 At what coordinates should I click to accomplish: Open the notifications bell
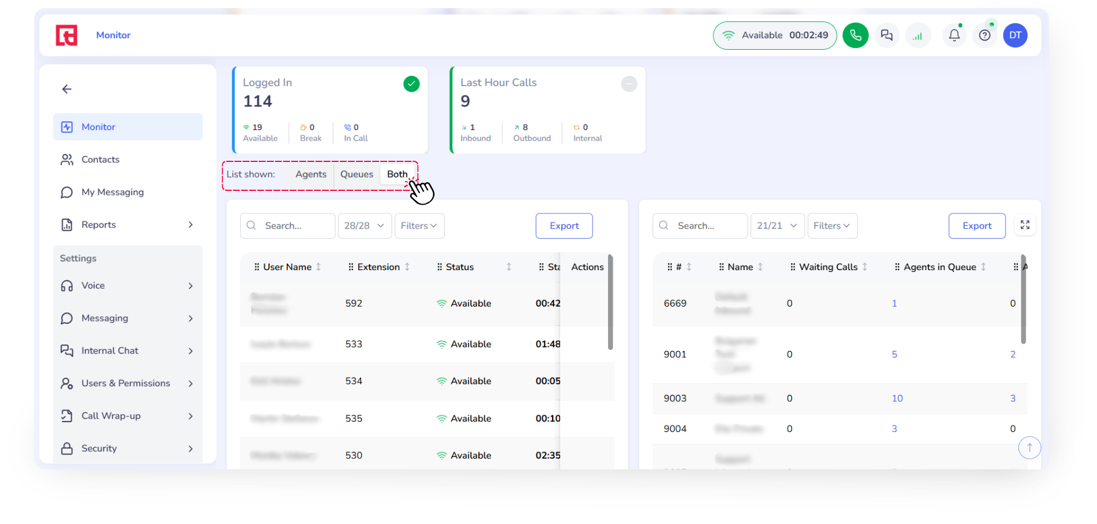click(954, 35)
